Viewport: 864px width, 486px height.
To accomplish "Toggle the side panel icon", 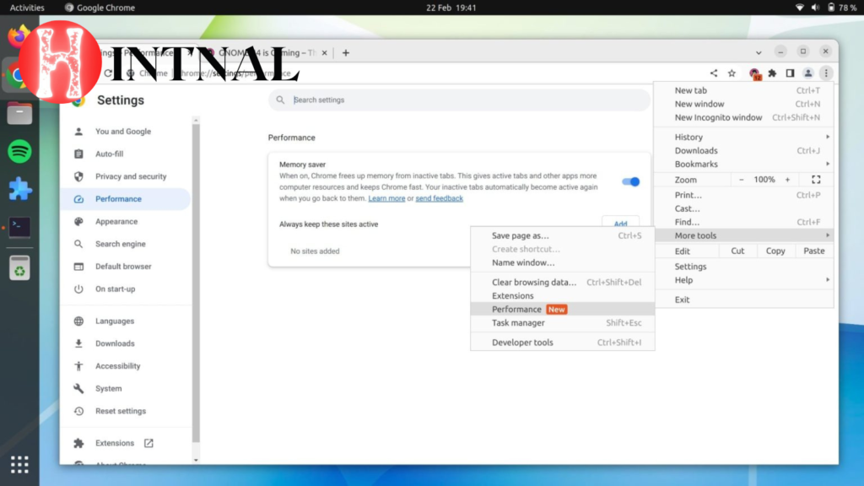I will pos(790,73).
